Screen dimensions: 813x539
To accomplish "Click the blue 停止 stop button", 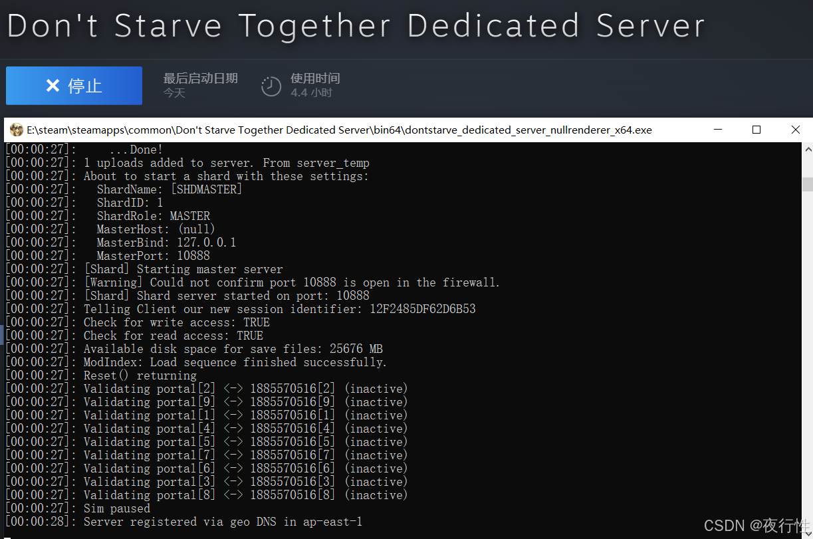I will point(74,86).
